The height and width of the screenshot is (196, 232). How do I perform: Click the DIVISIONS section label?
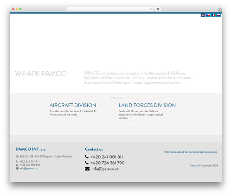point(116,98)
